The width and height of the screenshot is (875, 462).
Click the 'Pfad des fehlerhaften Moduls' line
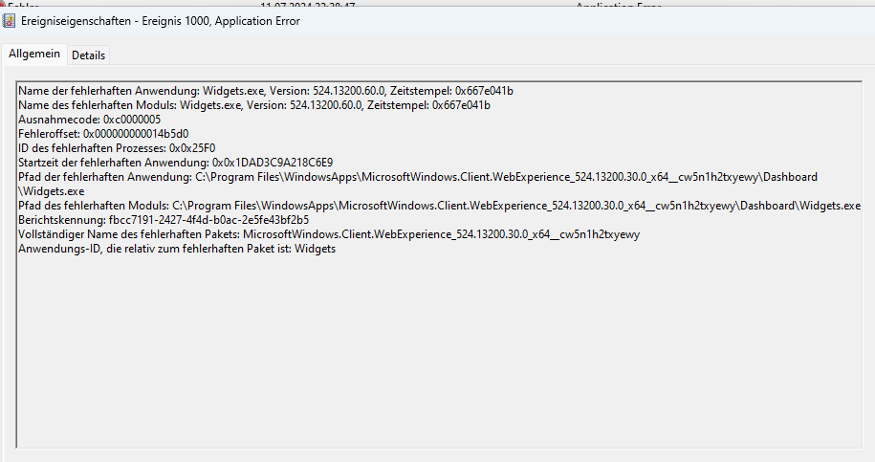[x=439, y=206]
